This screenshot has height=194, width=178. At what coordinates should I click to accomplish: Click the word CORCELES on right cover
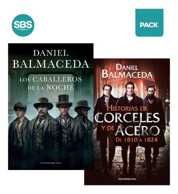click(x=127, y=118)
